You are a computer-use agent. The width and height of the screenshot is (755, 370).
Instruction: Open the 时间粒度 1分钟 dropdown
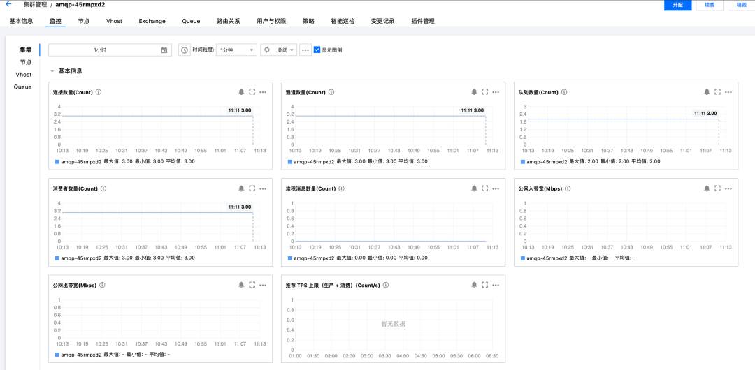coord(236,50)
